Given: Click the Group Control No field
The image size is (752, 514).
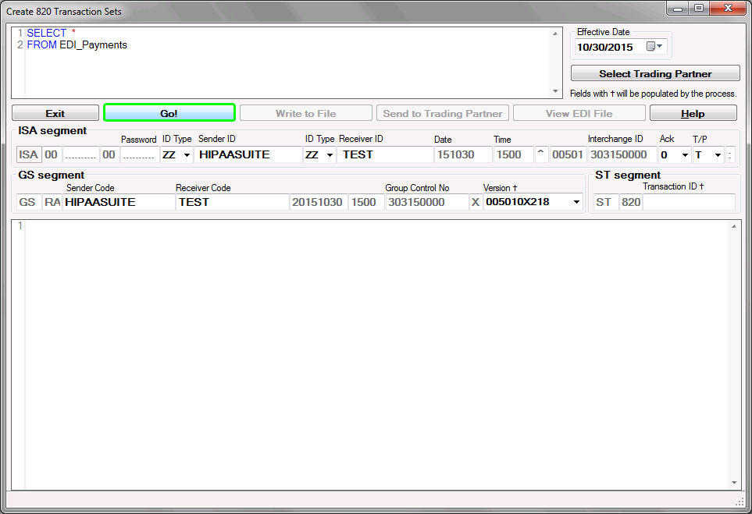Looking at the screenshot, I should click(426, 202).
